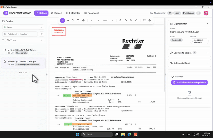The image size is (213, 138).
Task: Rotate document counterclockwise
Action: 126,20
